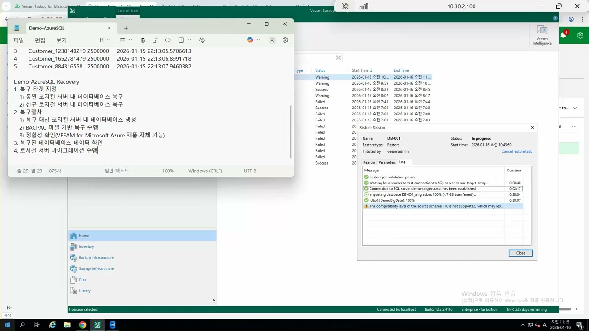589x331 pixels.
Task: Check remote connection signal strength
Action: coord(364,6)
